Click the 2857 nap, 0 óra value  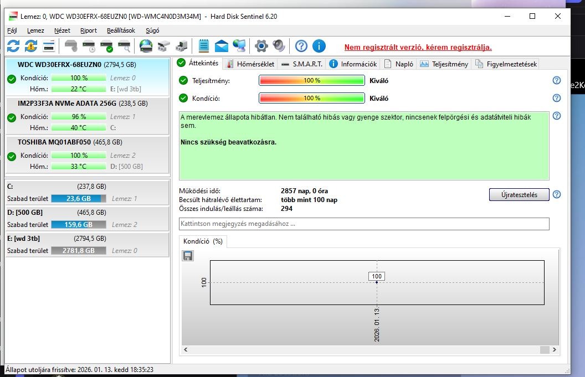point(305,191)
